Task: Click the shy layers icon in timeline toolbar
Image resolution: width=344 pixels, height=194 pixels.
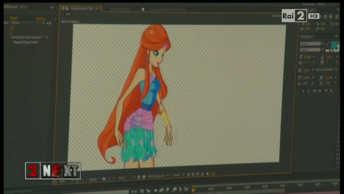Action: (x=155, y=191)
